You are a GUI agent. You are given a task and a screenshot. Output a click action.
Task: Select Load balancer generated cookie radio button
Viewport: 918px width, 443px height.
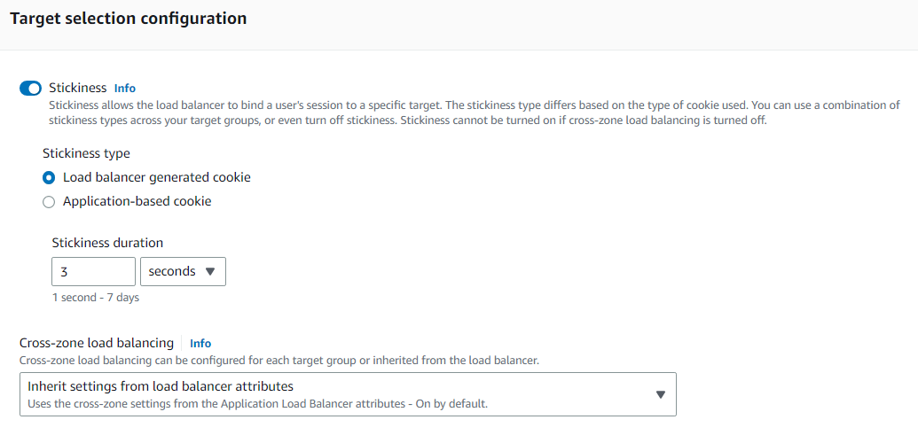click(x=49, y=177)
